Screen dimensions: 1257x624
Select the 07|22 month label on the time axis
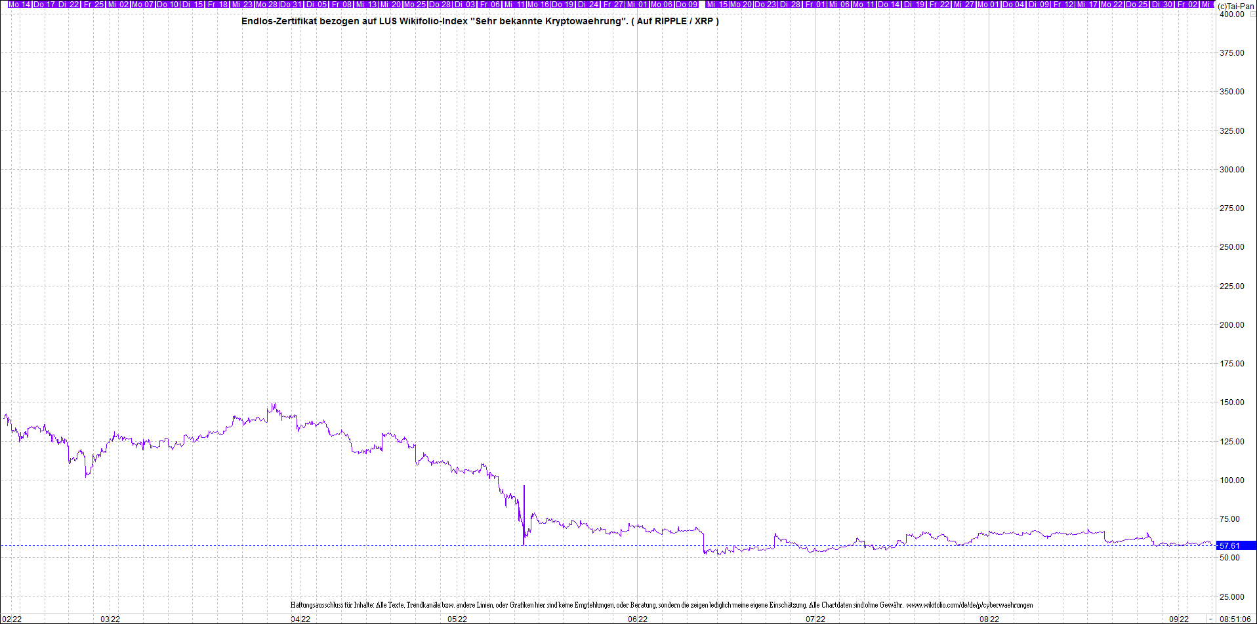[x=815, y=619]
